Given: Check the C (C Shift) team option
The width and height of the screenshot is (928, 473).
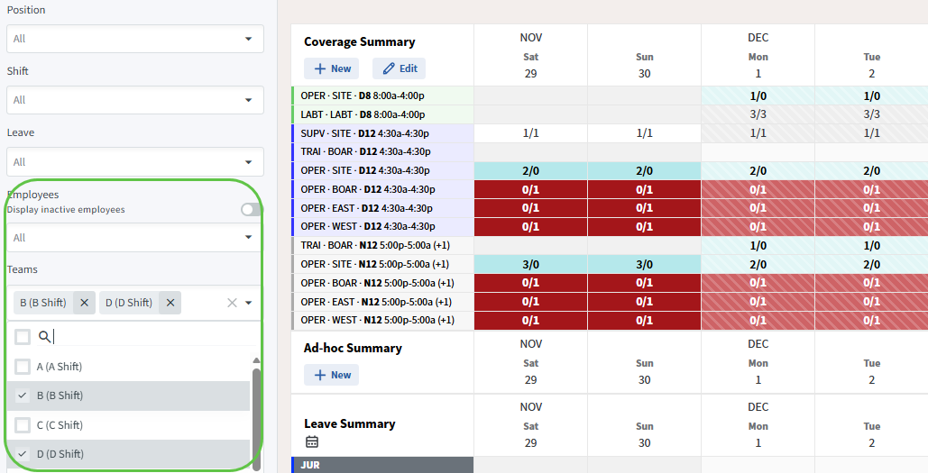Looking at the screenshot, I should point(23,425).
